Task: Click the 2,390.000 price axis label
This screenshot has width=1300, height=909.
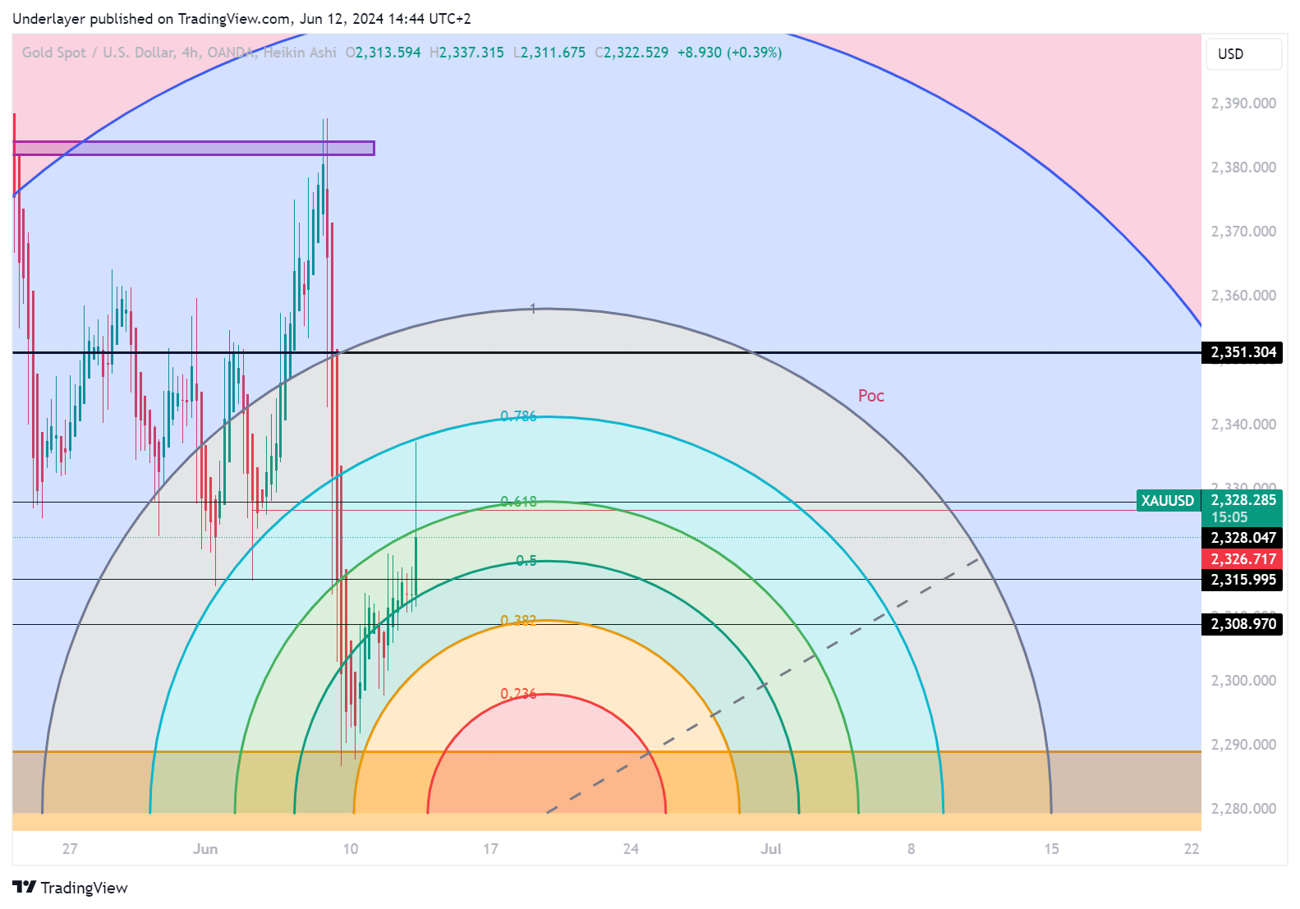Action: pyautogui.click(x=1243, y=103)
